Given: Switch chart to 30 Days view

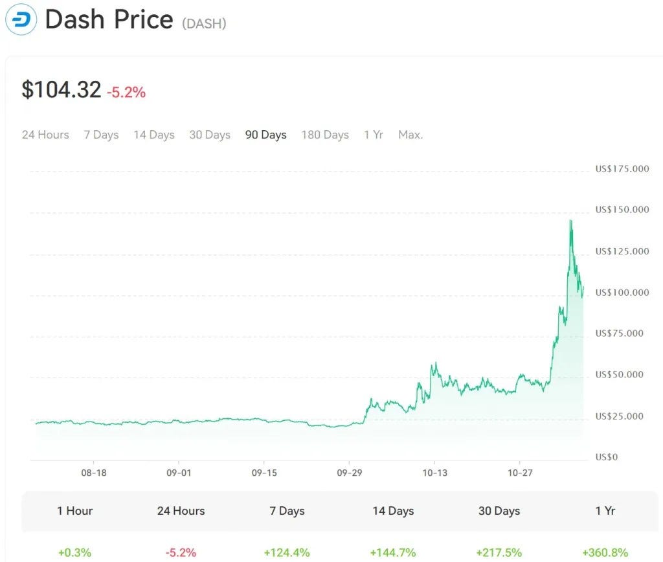Looking at the screenshot, I should 210,135.
